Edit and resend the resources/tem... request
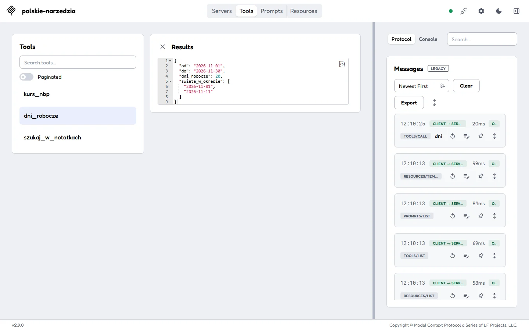Image resolution: width=529 pixels, height=331 pixels. 467,176
